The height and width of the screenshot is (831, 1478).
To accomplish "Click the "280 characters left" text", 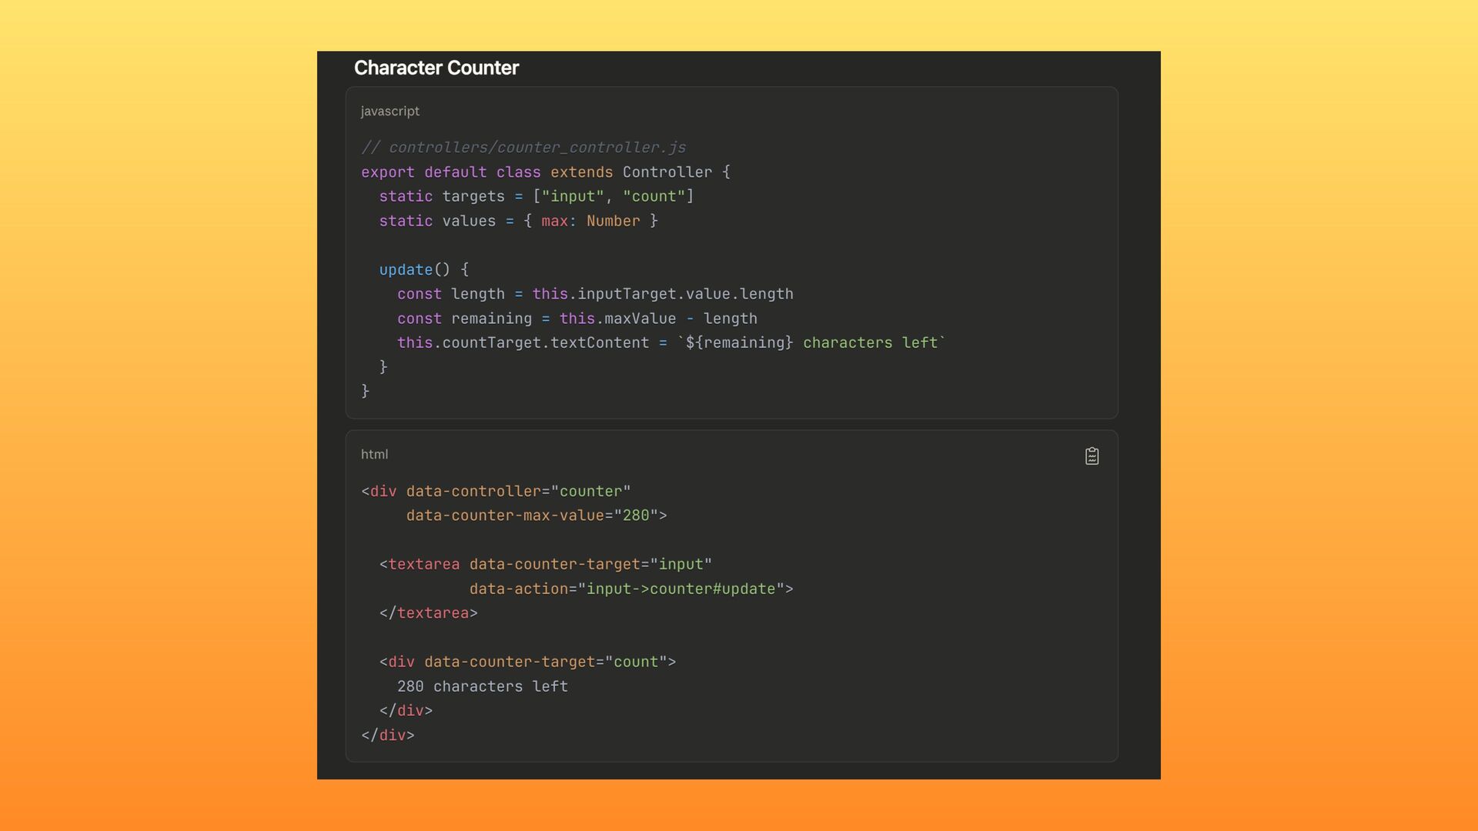I will tap(482, 687).
